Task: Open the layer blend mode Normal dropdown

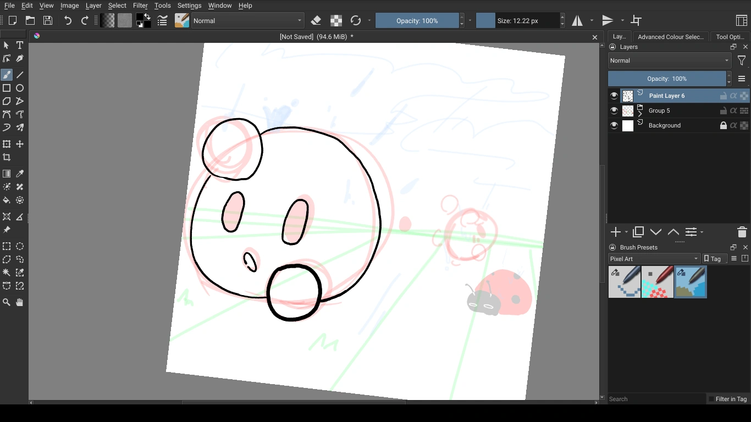Action: [669, 60]
